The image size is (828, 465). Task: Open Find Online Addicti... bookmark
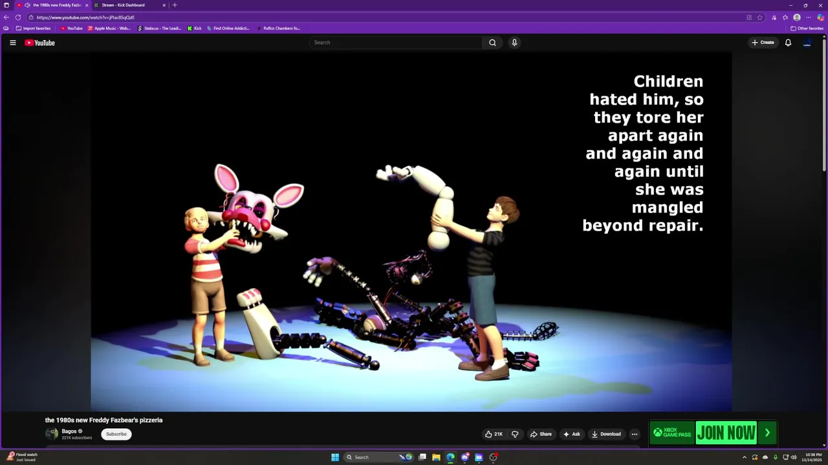point(228,28)
